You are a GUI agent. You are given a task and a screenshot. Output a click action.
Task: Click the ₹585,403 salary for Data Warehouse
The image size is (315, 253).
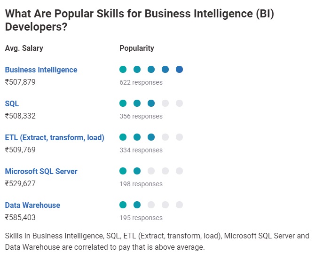(x=20, y=217)
